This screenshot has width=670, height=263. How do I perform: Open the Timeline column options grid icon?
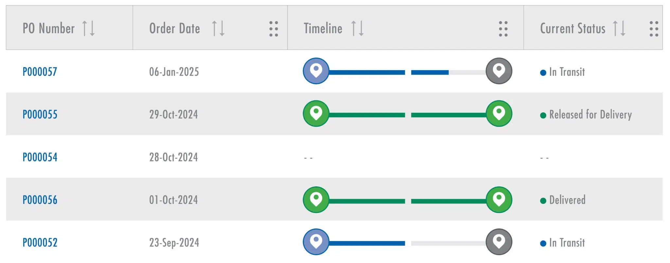point(503,29)
